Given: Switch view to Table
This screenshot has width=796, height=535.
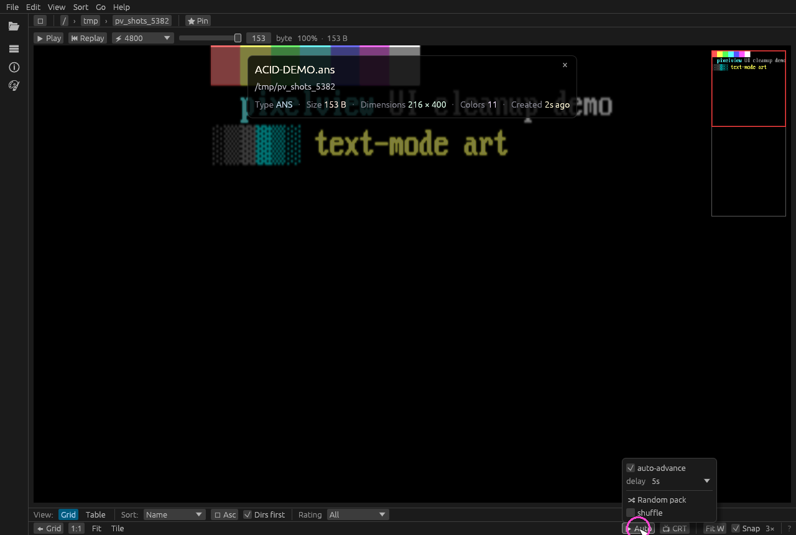Looking at the screenshot, I should pyautogui.click(x=95, y=515).
